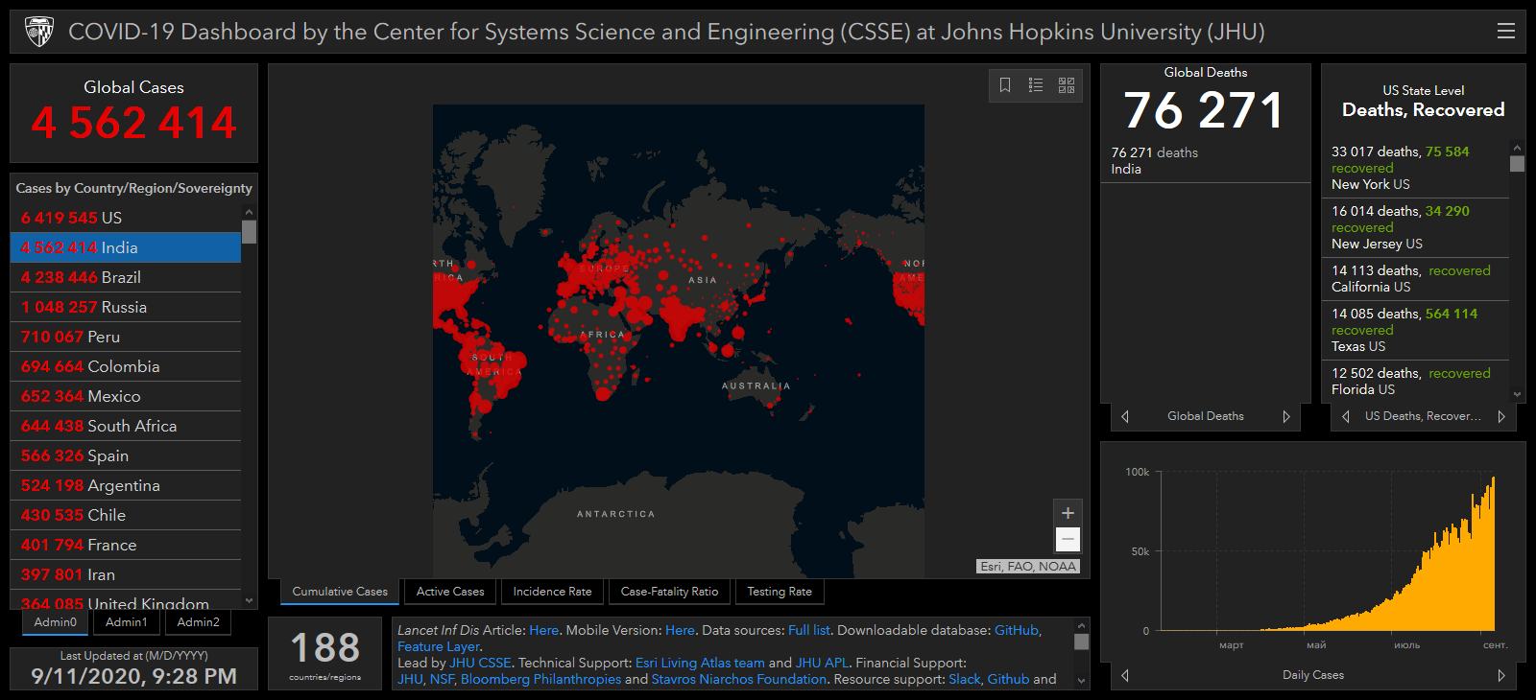Show the map legend list icon

click(1036, 85)
